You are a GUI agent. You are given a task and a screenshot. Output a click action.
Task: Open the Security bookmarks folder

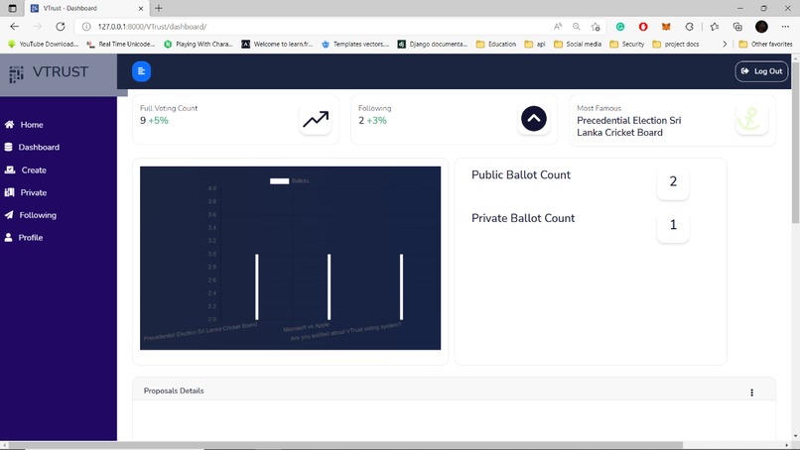[x=627, y=45]
